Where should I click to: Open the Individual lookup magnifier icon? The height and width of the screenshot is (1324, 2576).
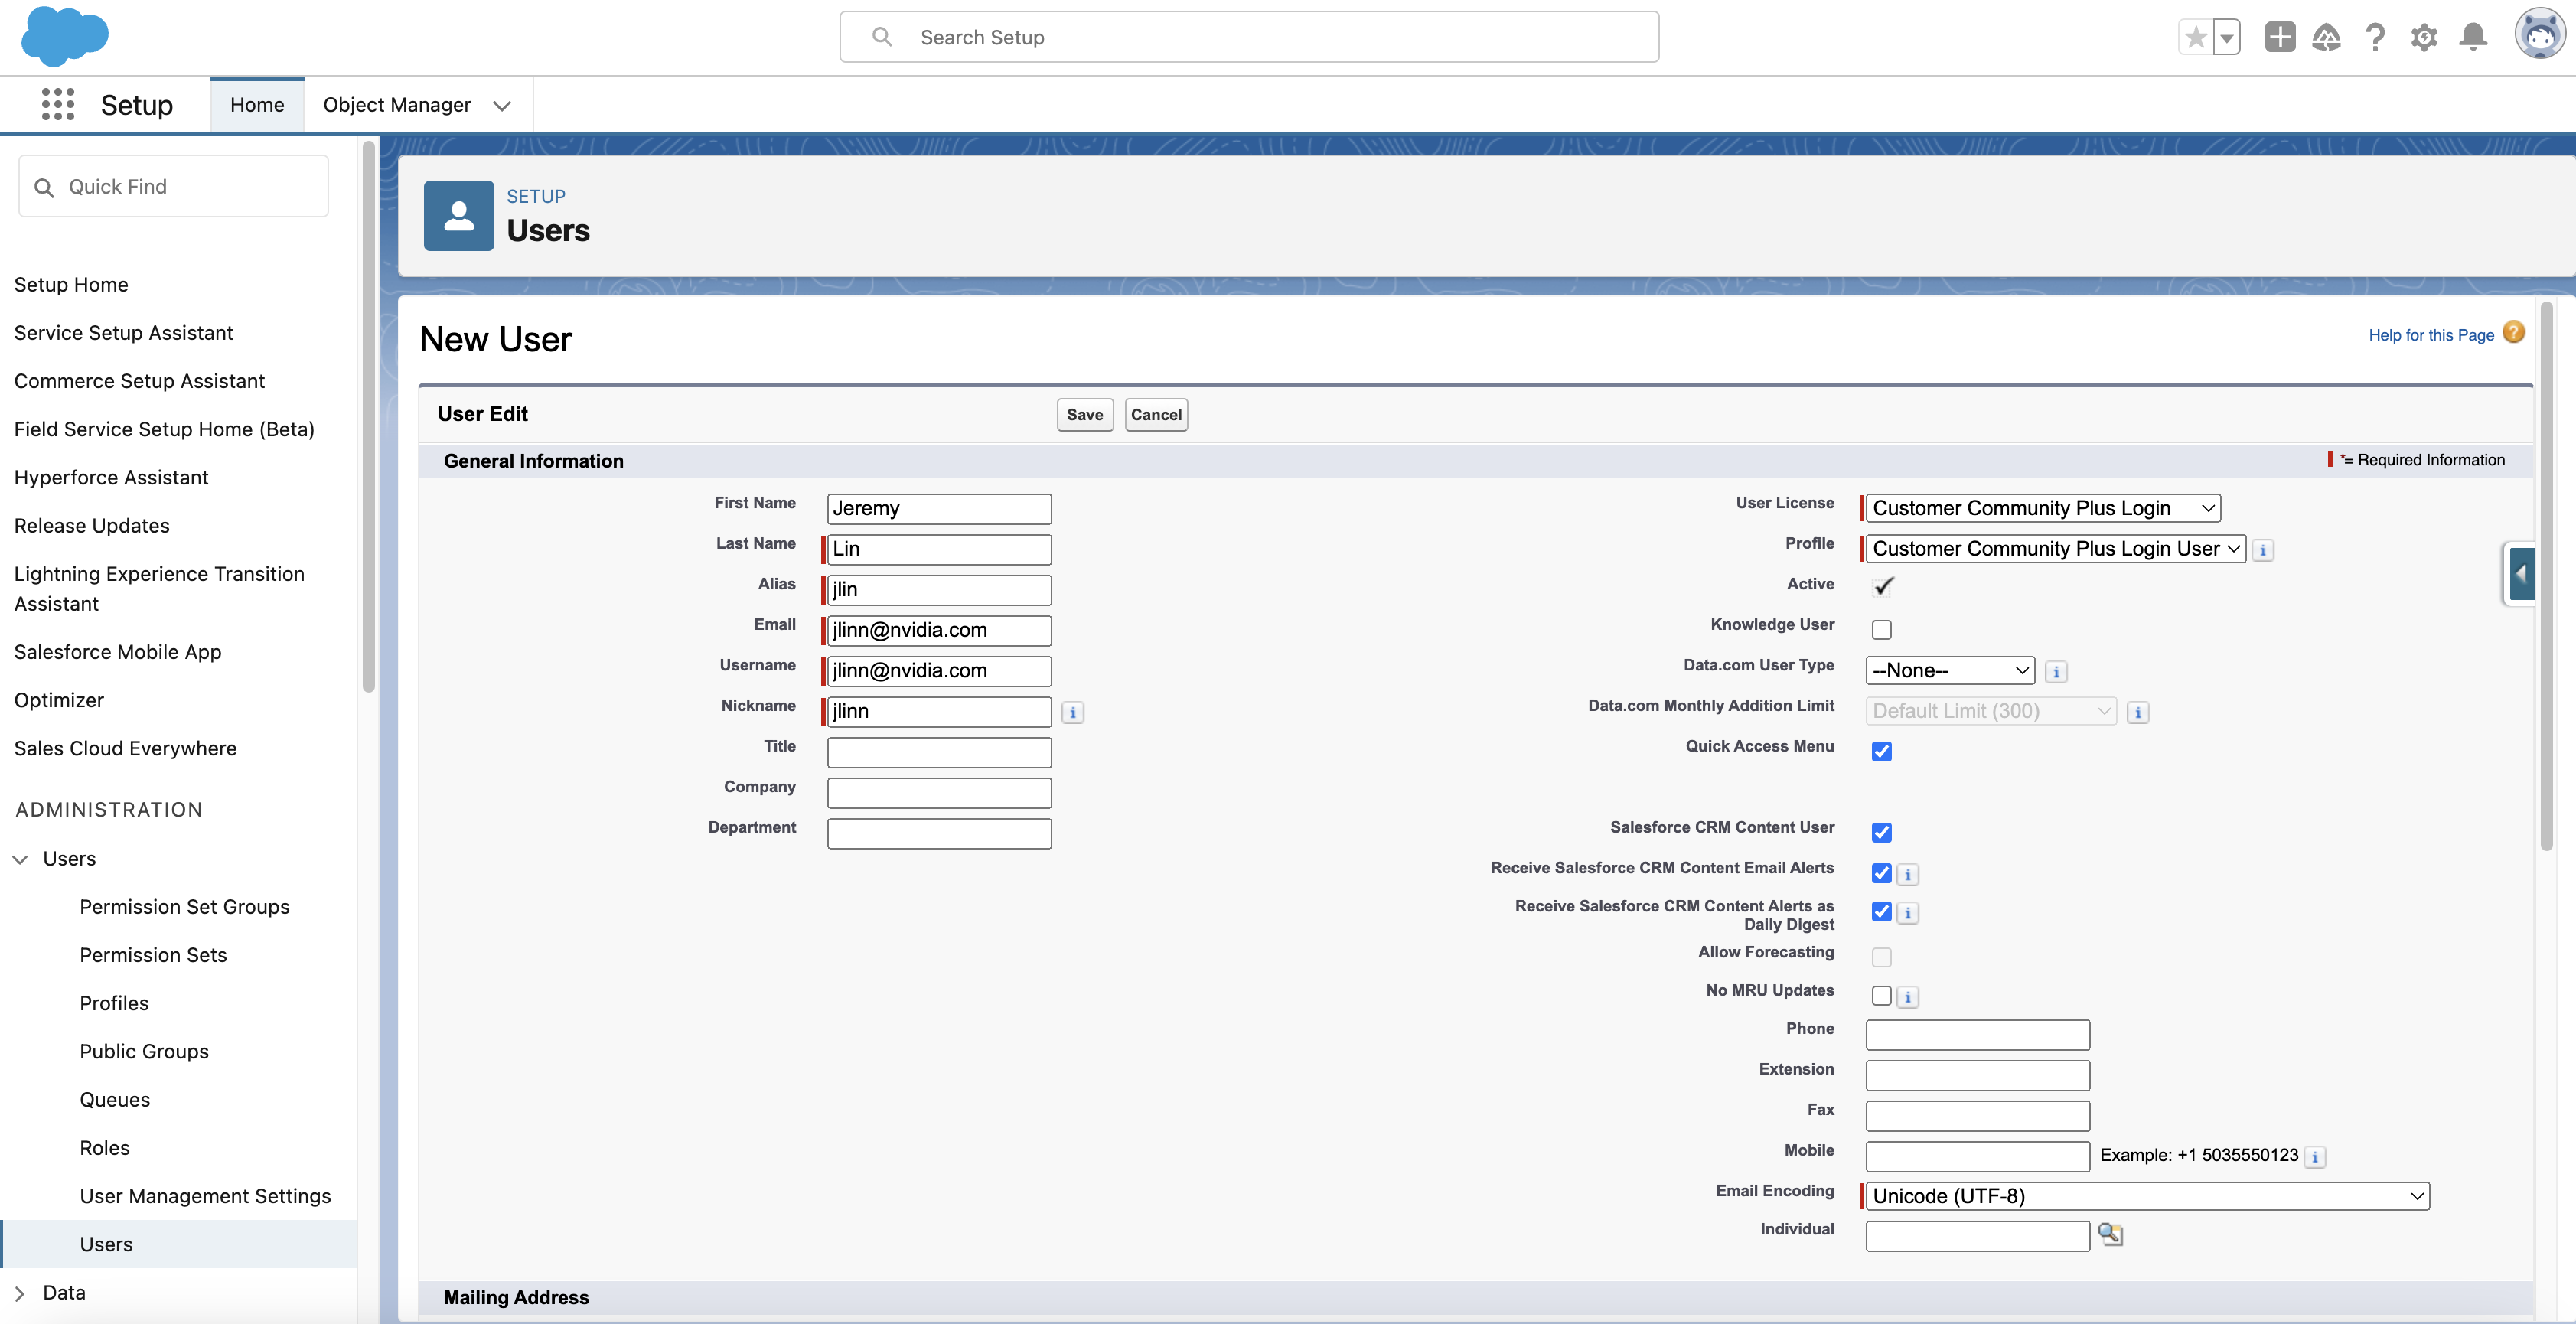point(2110,1234)
